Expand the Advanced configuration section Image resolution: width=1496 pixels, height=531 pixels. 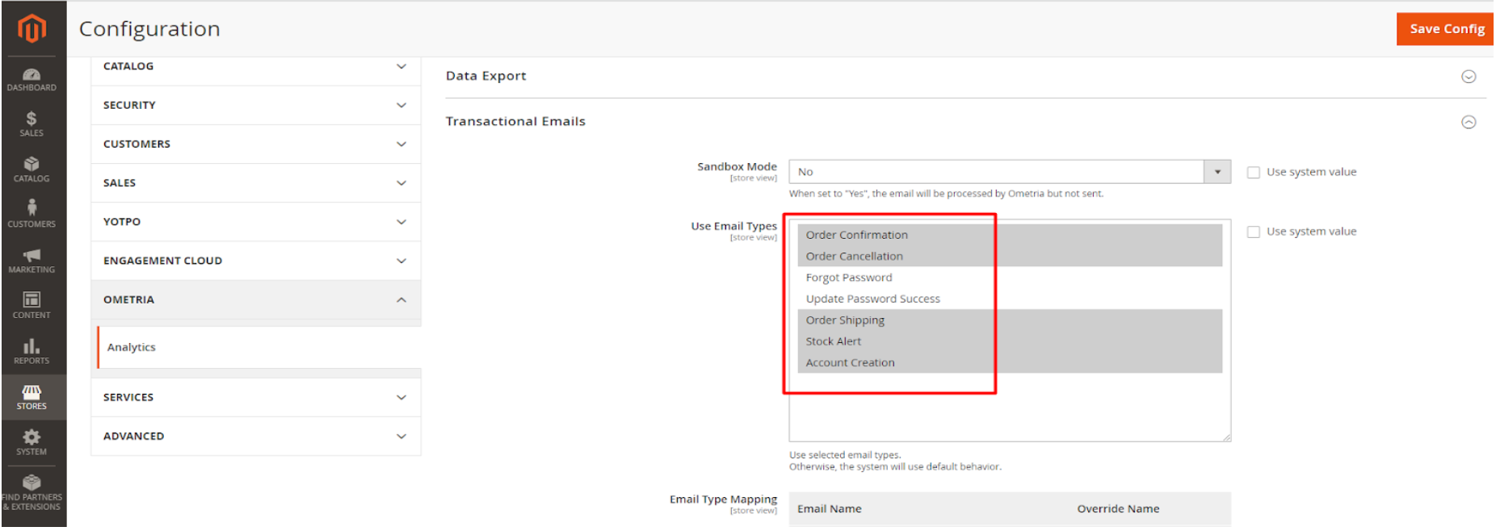pyautogui.click(x=256, y=436)
